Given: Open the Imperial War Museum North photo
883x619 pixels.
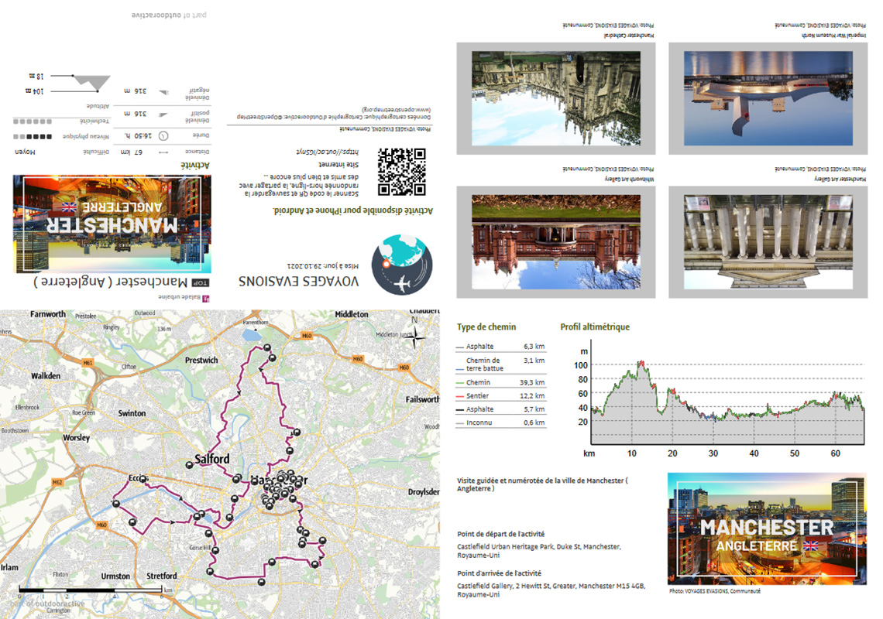Looking at the screenshot, I should tap(768, 98).
